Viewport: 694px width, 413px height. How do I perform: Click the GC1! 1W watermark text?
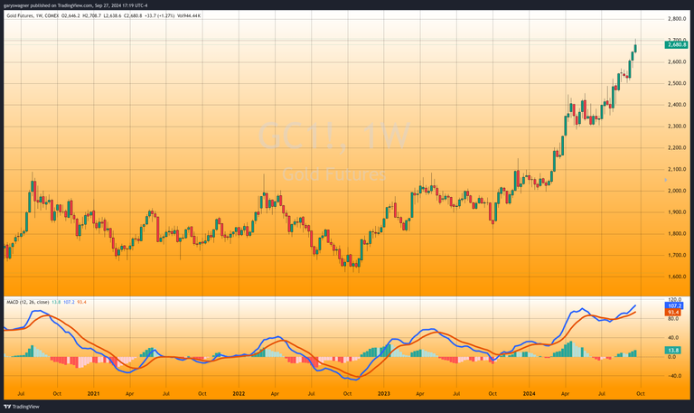click(334, 137)
